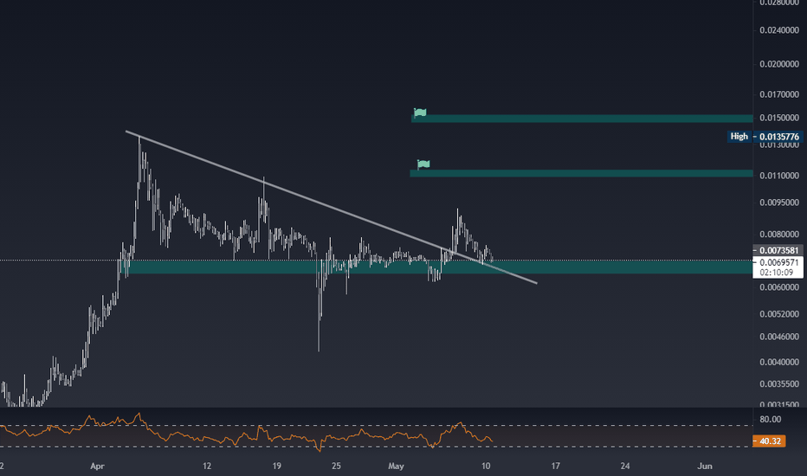Click the Jun date label on time axis

pos(705,466)
